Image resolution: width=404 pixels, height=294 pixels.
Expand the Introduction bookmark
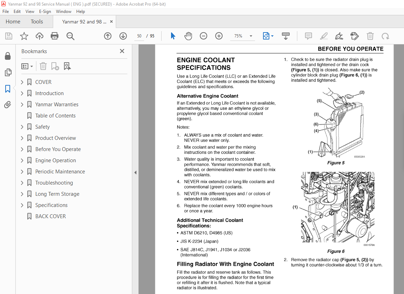(x=22, y=93)
